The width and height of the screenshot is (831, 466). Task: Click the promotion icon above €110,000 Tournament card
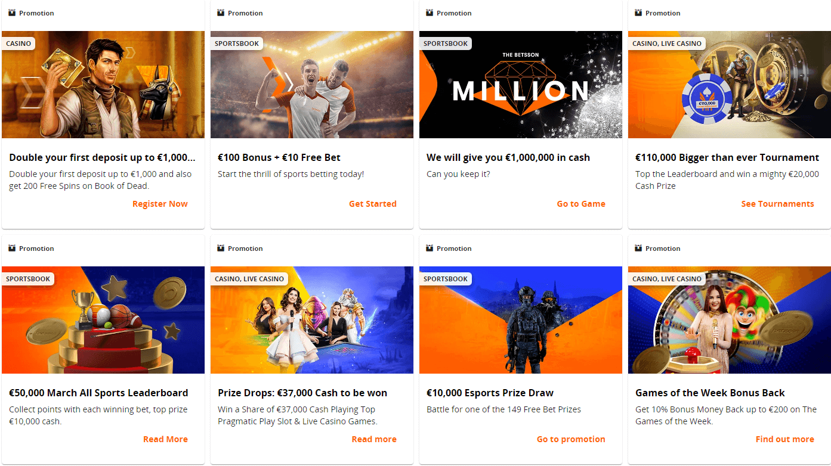point(638,13)
